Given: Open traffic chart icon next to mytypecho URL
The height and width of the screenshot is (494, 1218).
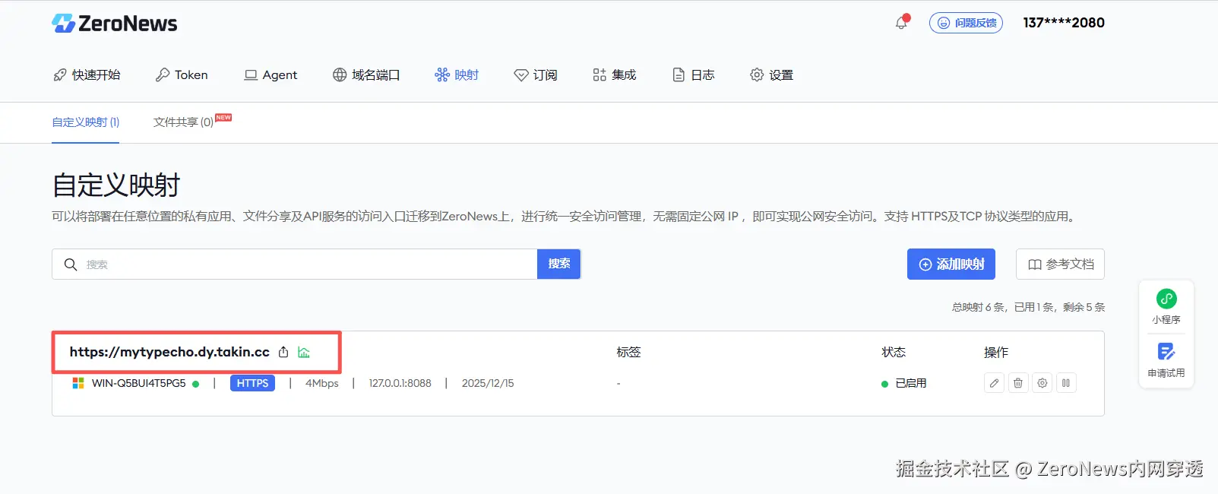Looking at the screenshot, I should pyautogui.click(x=304, y=352).
